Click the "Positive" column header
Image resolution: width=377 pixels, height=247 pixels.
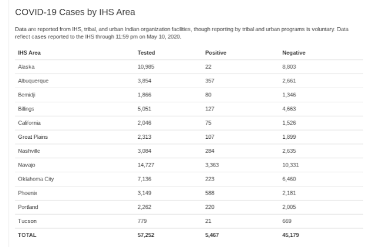[x=216, y=53]
